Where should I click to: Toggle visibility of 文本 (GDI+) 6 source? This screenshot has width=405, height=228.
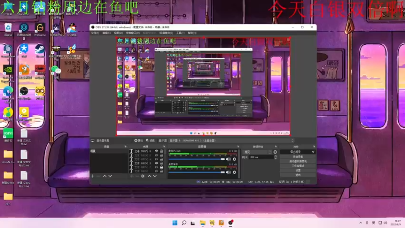coord(156,151)
